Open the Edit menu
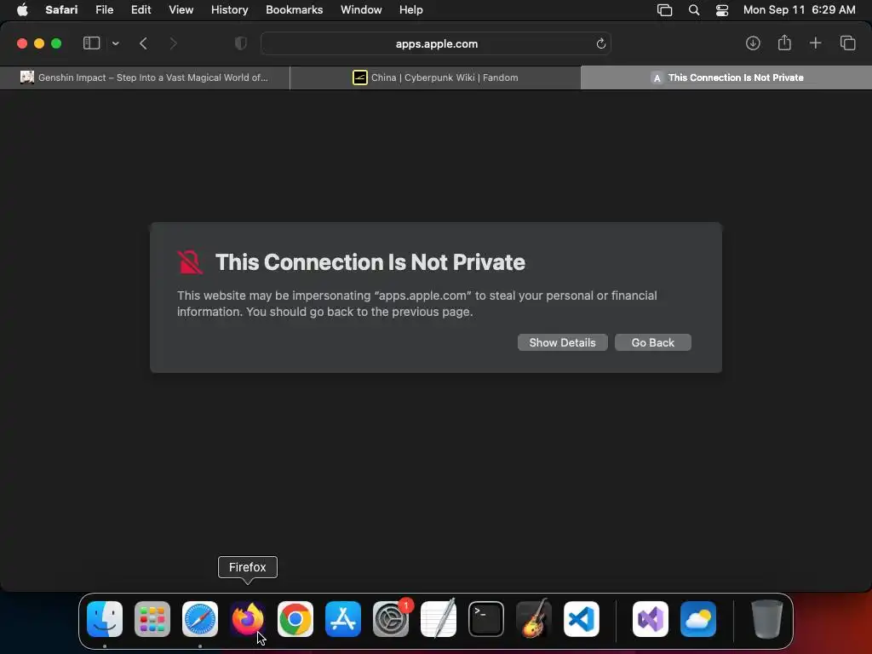 pyautogui.click(x=141, y=10)
